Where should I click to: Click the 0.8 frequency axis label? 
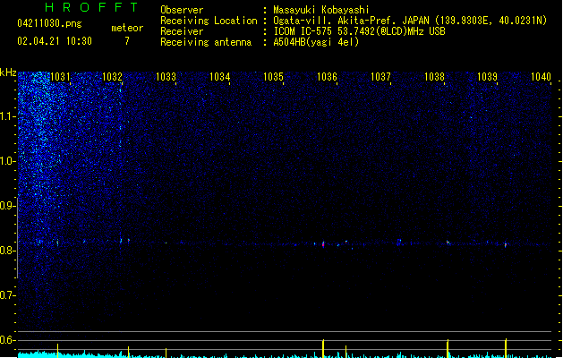(x=7, y=251)
